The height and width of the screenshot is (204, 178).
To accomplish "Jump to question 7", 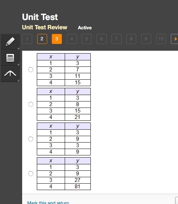I will point(117,39).
